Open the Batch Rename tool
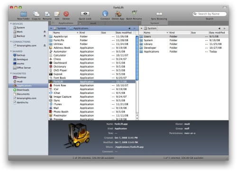The image size is (237, 172). click(134, 13)
